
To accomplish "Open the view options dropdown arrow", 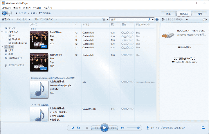I will click(107, 19).
